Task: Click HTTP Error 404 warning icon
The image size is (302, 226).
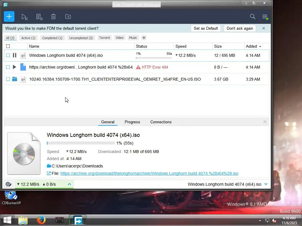Action: coord(138,67)
